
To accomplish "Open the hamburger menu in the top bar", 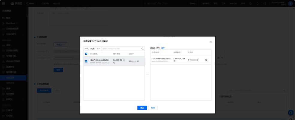I will coord(4,3).
